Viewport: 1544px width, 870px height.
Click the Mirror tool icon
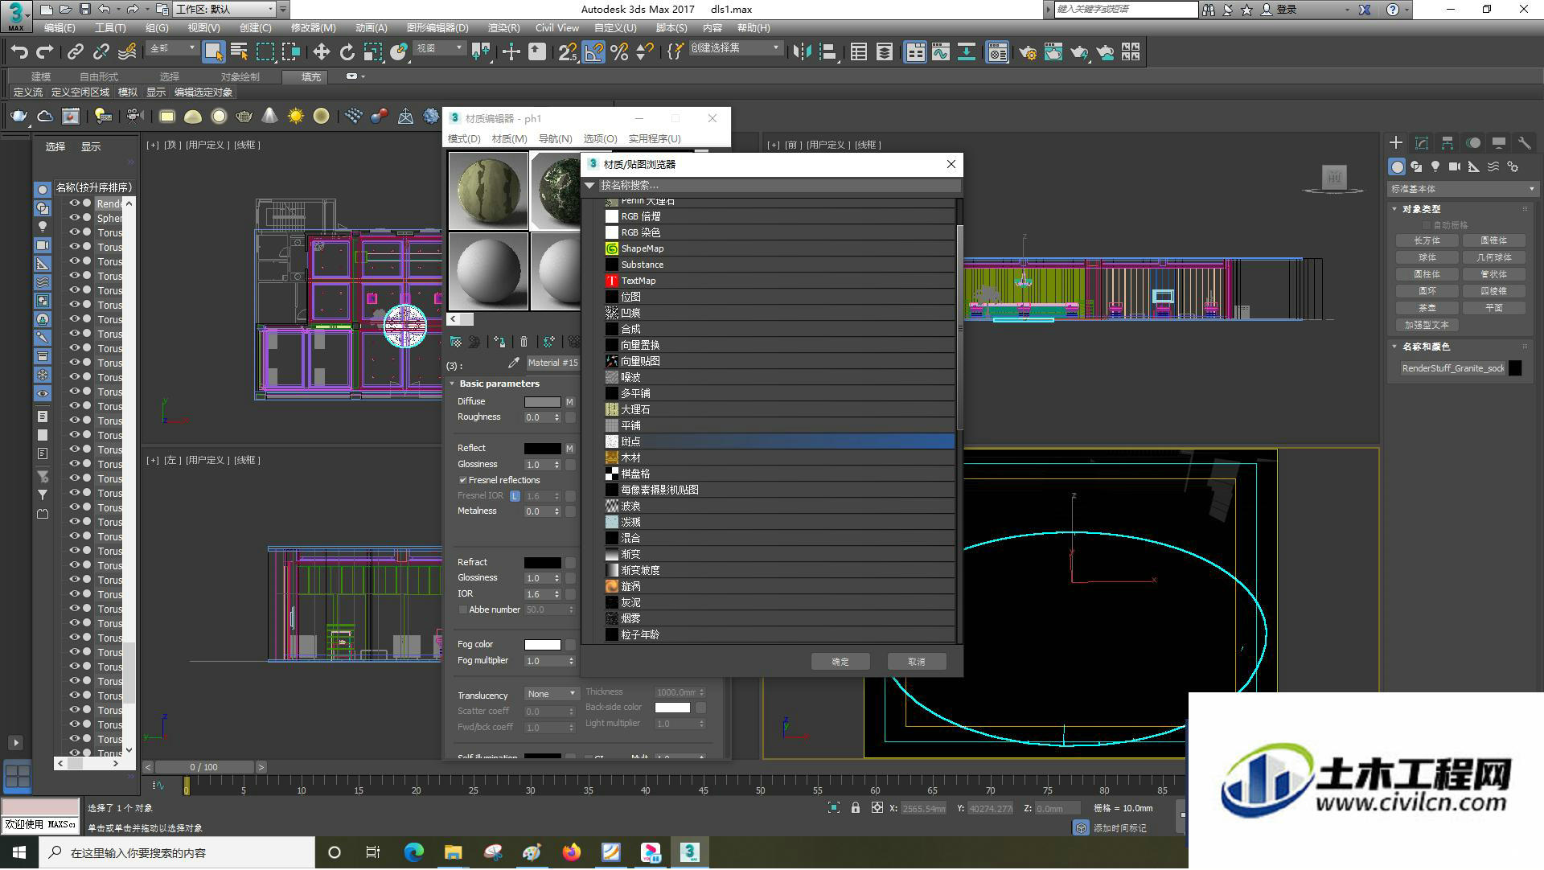point(802,52)
